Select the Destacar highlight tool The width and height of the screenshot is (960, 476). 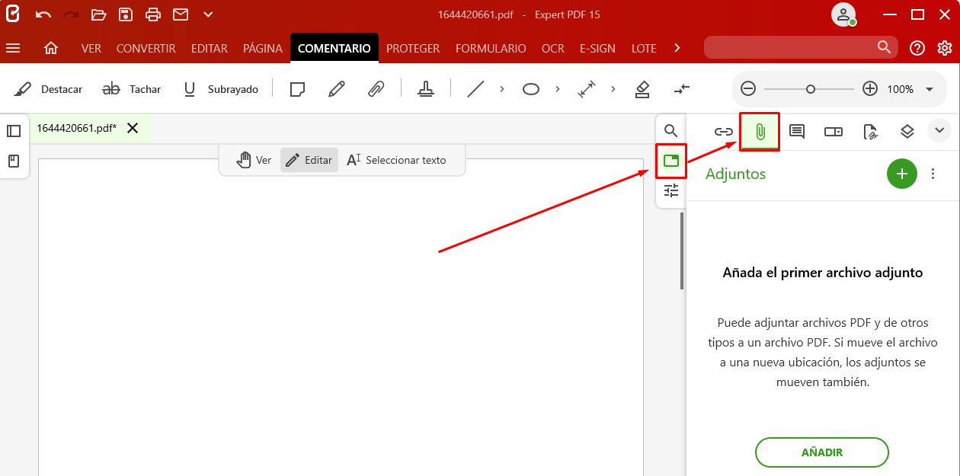coord(48,89)
